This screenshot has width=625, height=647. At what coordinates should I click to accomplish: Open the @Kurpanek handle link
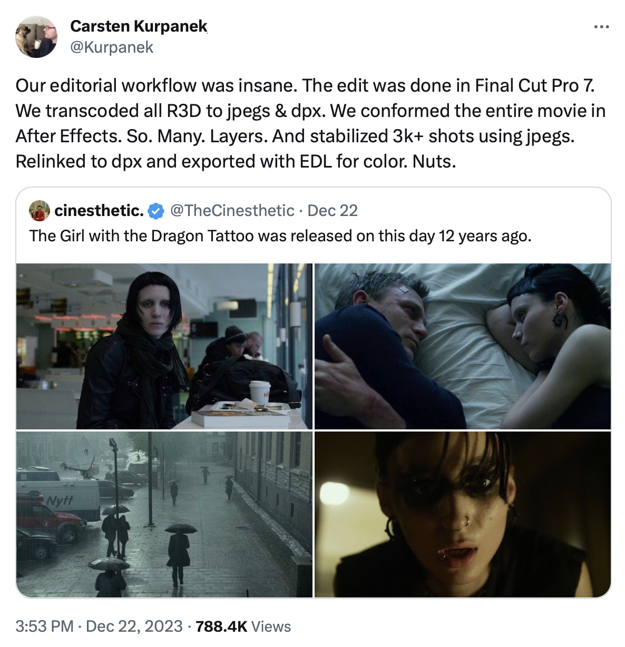tap(112, 47)
